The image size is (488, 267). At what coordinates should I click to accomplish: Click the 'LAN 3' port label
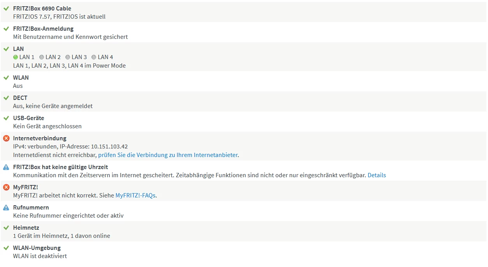click(x=79, y=57)
